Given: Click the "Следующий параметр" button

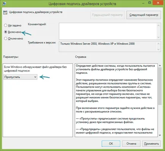Looking at the screenshot, I should click(x=144, y=15).
